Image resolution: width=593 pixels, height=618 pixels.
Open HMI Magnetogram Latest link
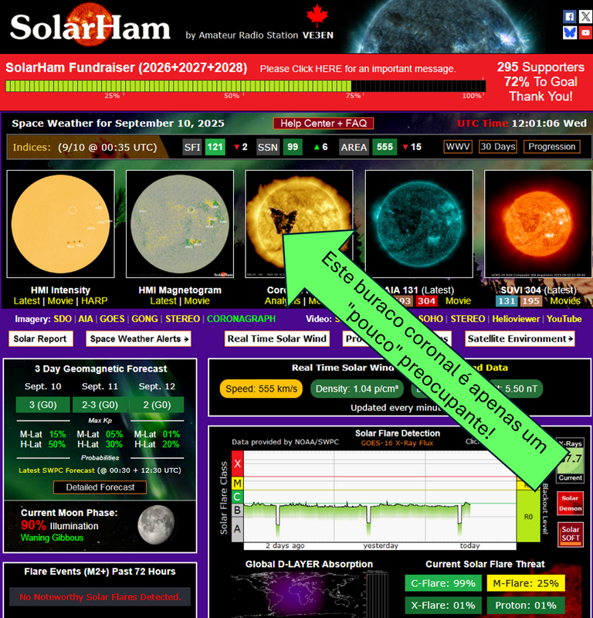(163, 301)
